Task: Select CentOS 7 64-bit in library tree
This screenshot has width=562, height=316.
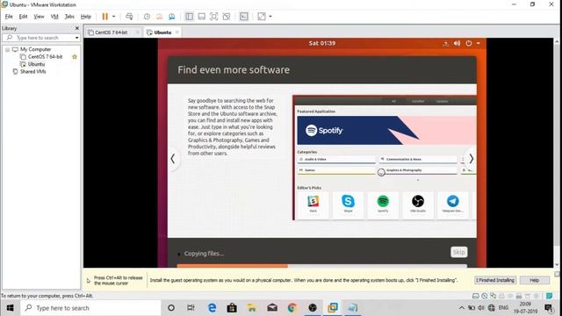Action: tap(45, 56)
